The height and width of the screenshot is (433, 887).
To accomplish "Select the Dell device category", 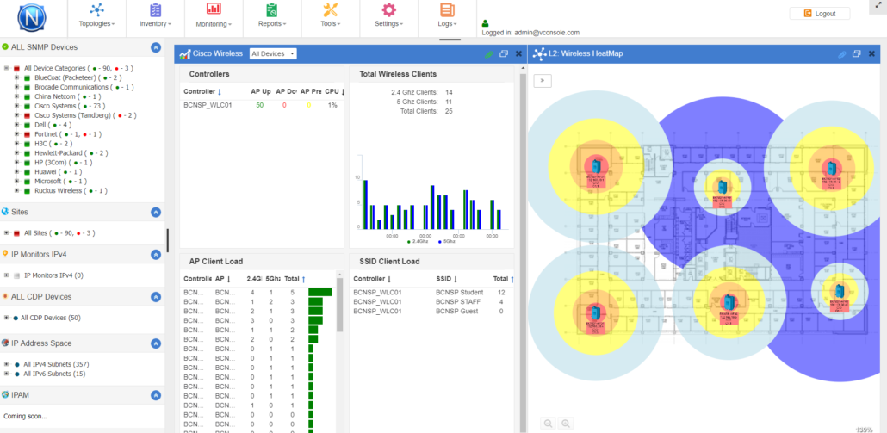I will pyautogui.click(x=53, y=124).
